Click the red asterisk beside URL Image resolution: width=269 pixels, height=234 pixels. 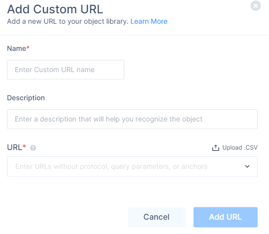[x=24, y=146]
